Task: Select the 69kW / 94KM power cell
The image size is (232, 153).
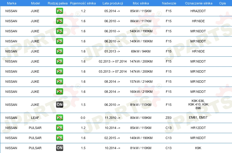Action: 141,51
